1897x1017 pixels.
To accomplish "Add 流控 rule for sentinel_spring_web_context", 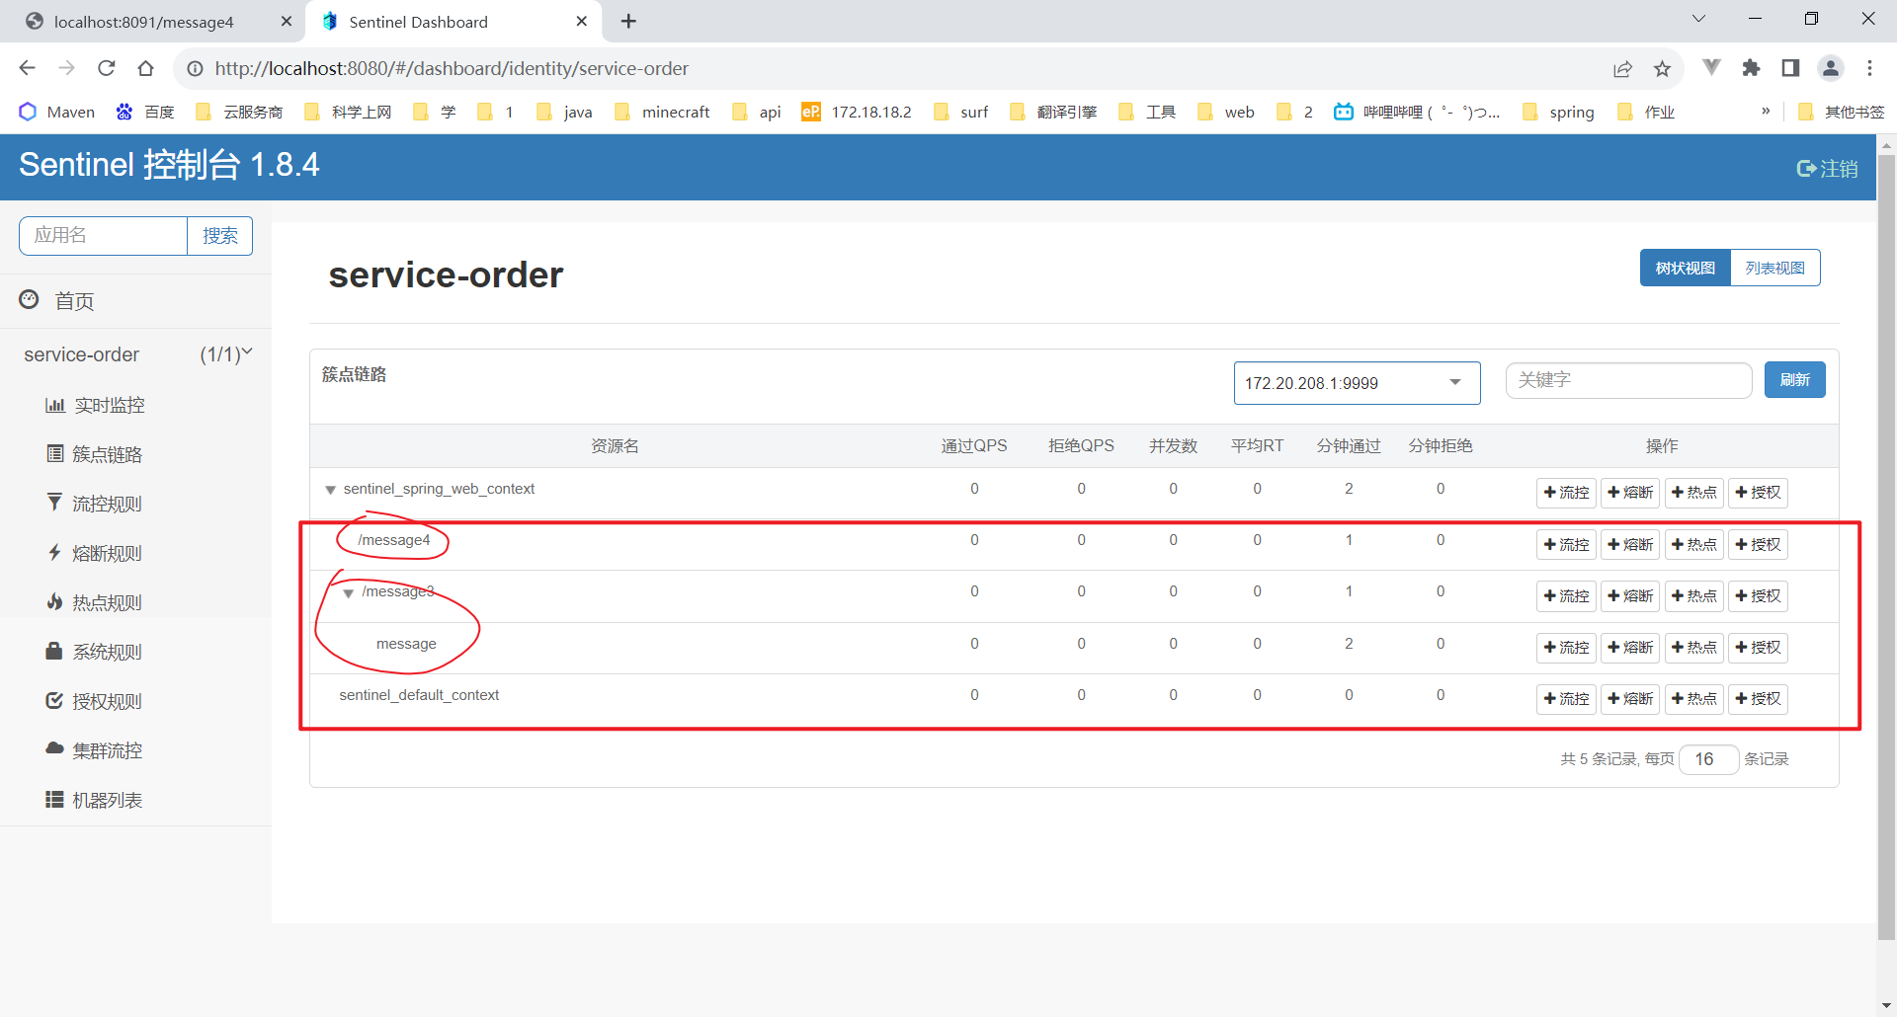I will 1566,493.
